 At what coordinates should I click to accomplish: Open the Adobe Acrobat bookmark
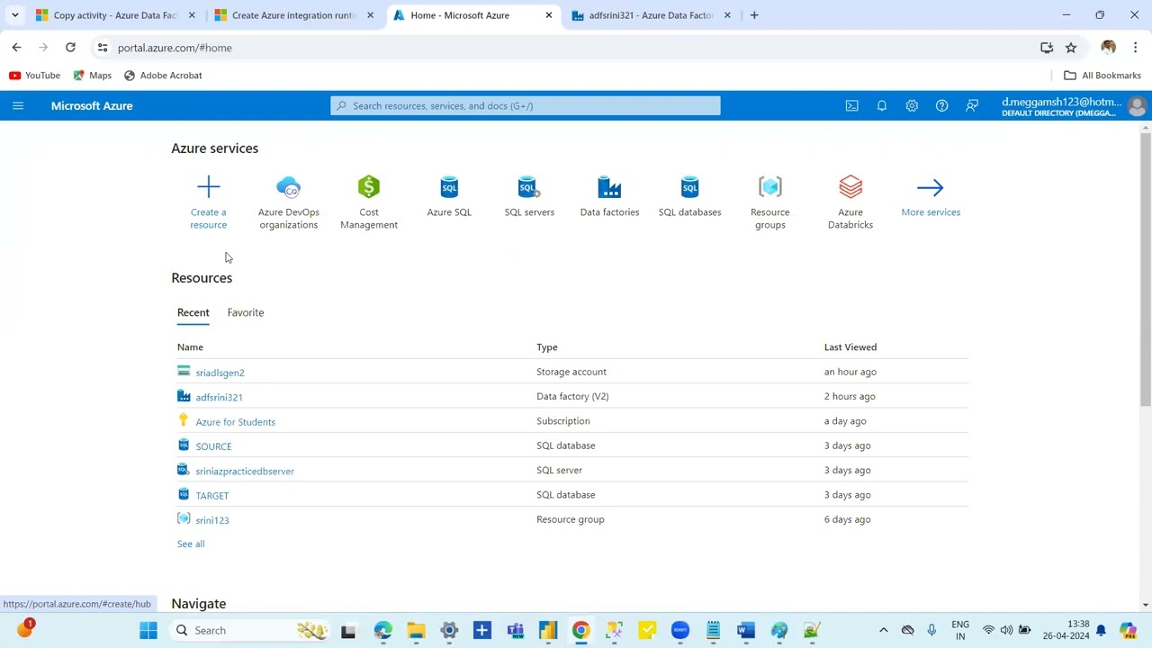point(163,76)
